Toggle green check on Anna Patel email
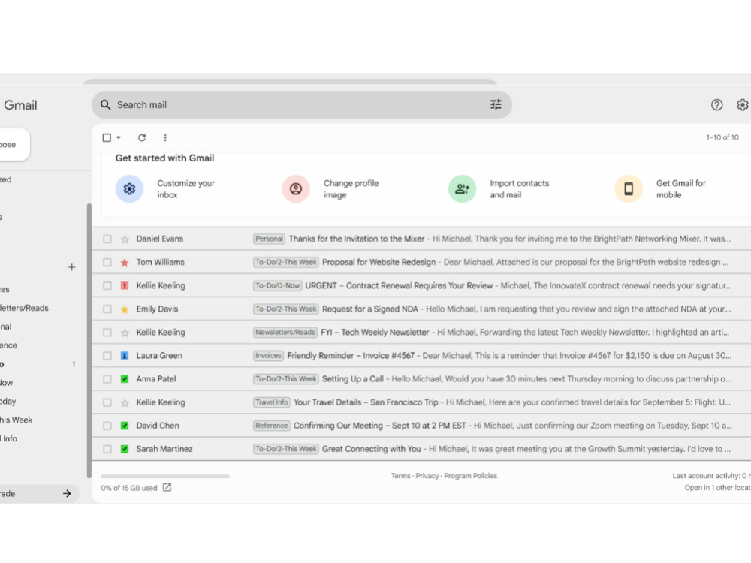 (x=125, y=379)
